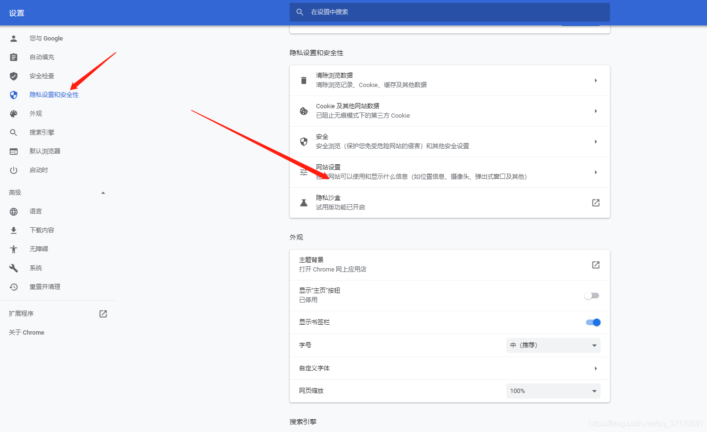The width and height of the screenshot is (707, 432).
Task: Open 关于 Chrome page
Action: (26, 332)
